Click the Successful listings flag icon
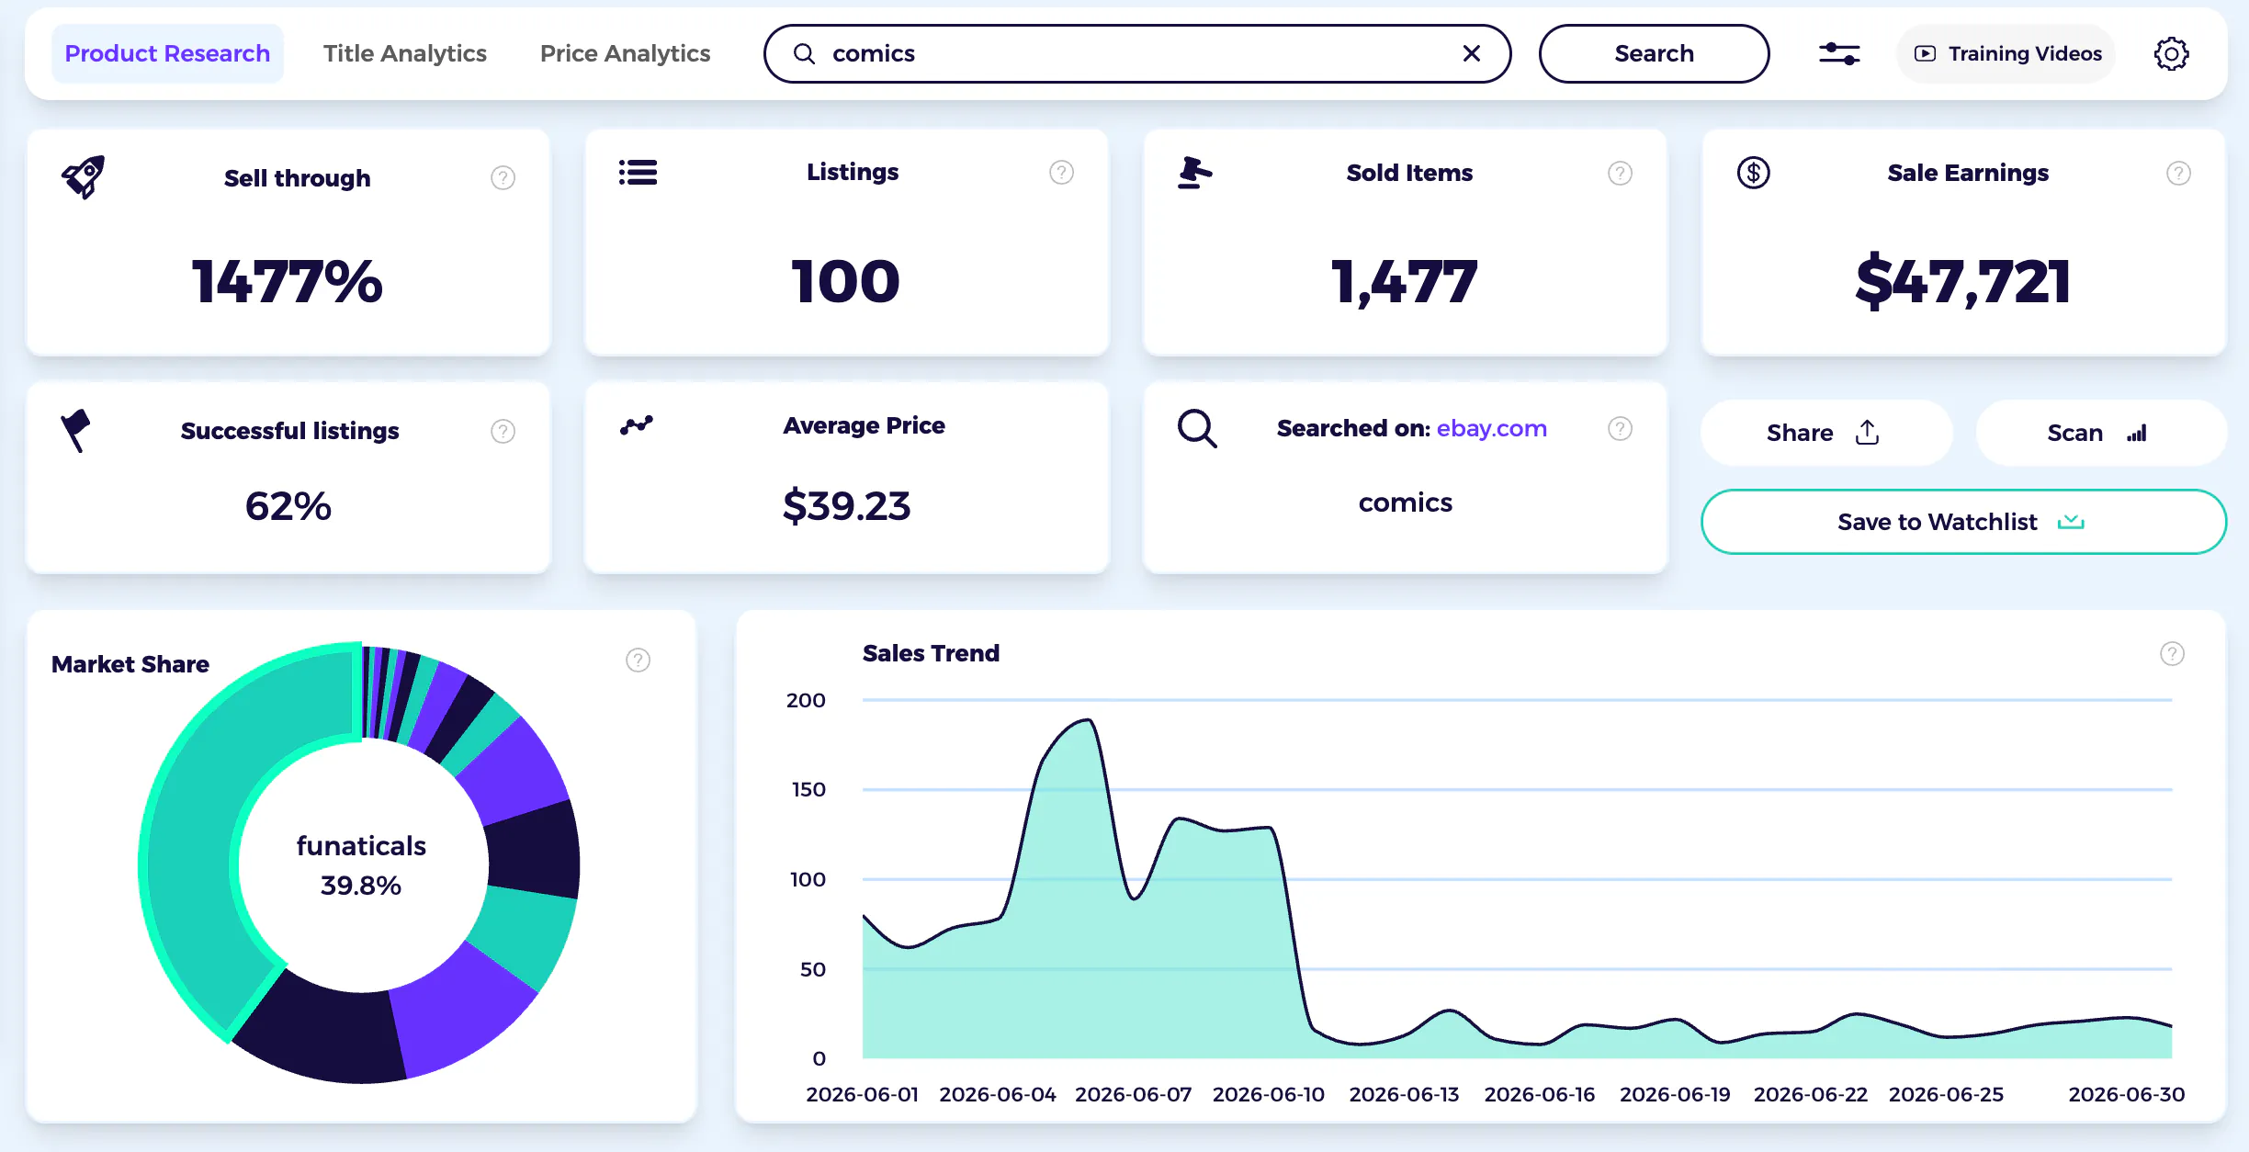Viewport: 2249px width, 1152px height. (75, 430)
